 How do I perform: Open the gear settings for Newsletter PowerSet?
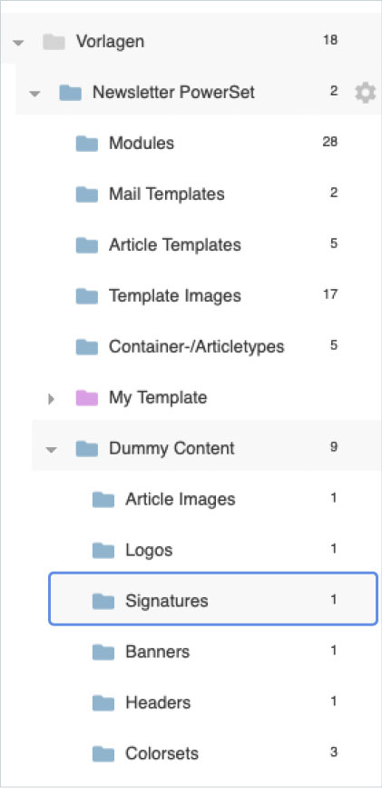(365, 93)
